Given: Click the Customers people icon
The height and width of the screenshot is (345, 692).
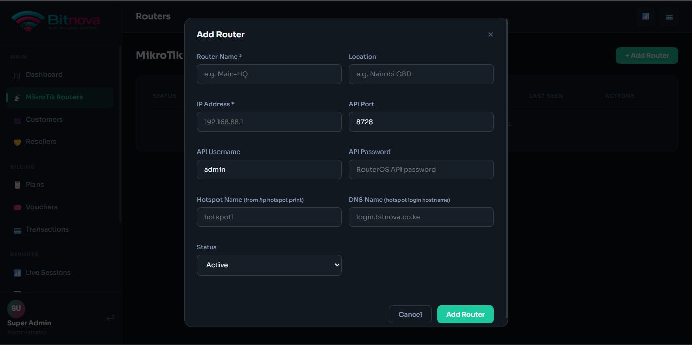Looking at the screenshot, I should [x=17, y=120].
